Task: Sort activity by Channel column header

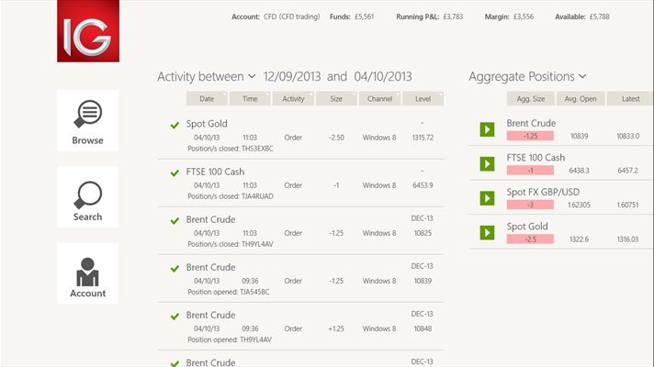Action: pyautogui.click(x=378, y=99)
